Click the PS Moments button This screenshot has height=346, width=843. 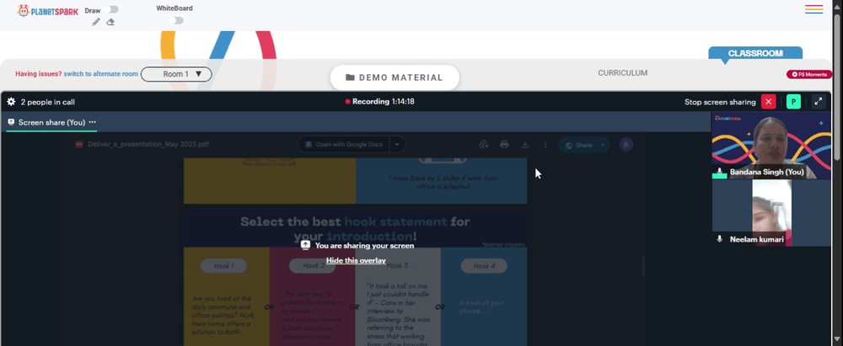click(x=809, y=75)
